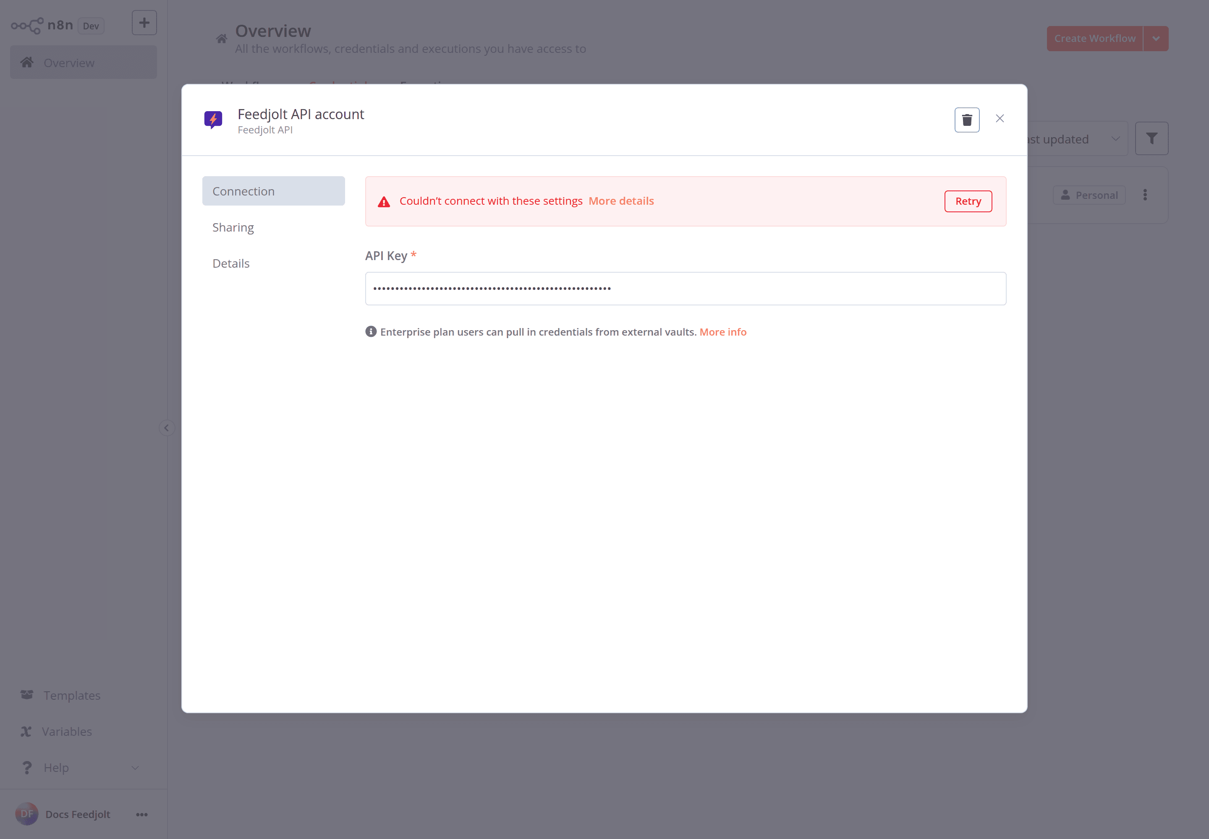Click the Help question mark icon
This screenshot has height=839, width=1209.
(27, 768)
